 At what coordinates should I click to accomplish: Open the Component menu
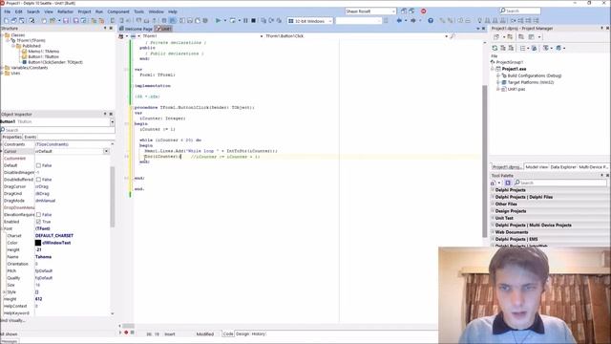tap(118, 11)
